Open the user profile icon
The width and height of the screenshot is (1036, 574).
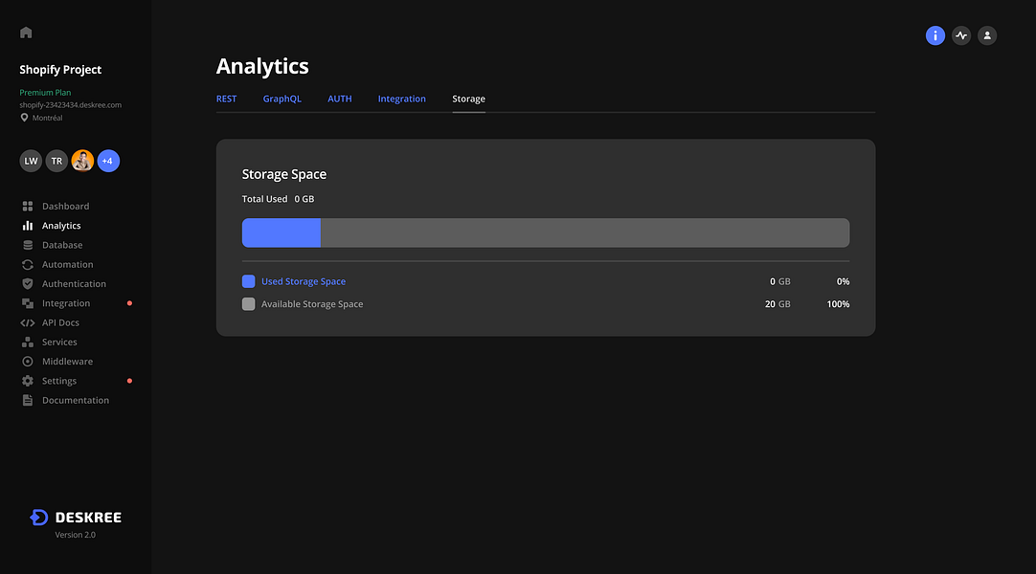coord(987,35)
